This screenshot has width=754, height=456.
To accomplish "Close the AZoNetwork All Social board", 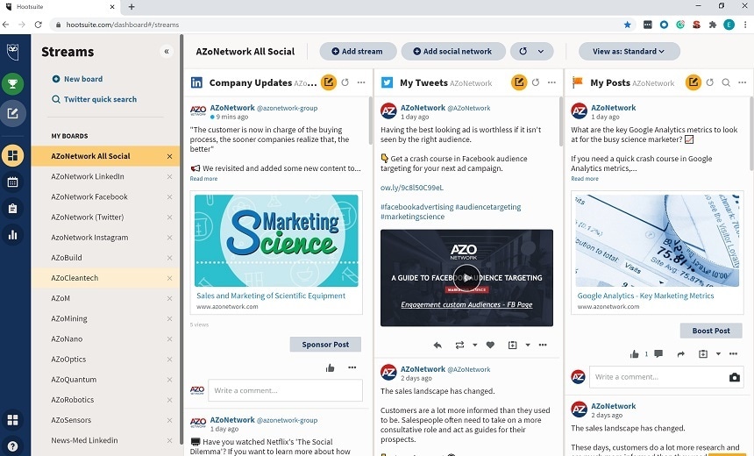I will click(x=169, y=156).
